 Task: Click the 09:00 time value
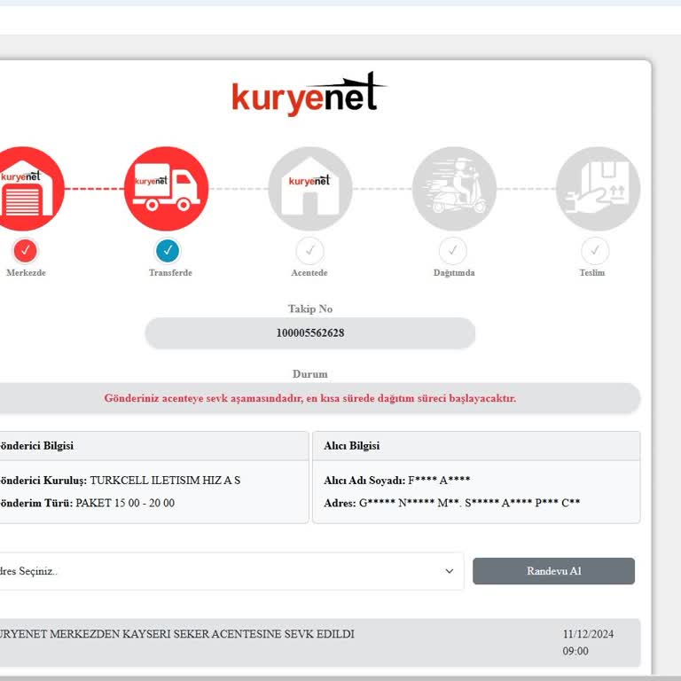coord(575,651)
